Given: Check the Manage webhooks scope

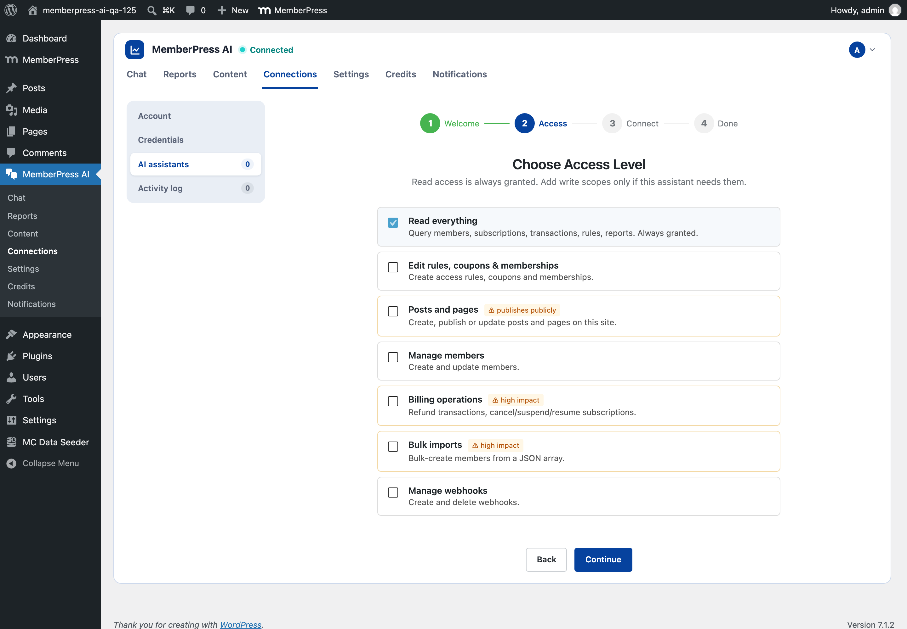Looking at the screenshot, I should [x=393, y=492].
